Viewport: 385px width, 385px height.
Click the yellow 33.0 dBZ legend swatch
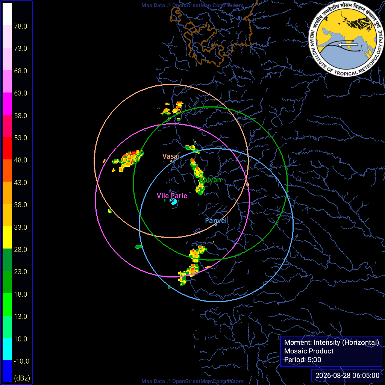[x=8, y=238]
